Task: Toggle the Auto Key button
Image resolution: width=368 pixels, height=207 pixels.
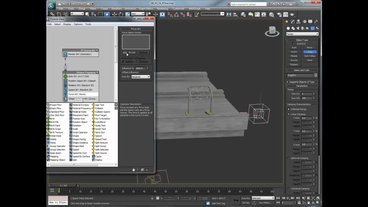Action: click(x=246, y=198)
